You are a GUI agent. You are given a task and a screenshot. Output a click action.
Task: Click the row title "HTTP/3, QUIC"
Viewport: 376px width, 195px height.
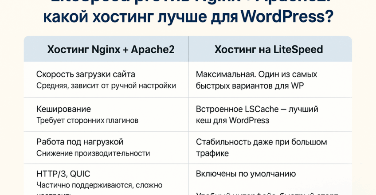tap(63, 174)
